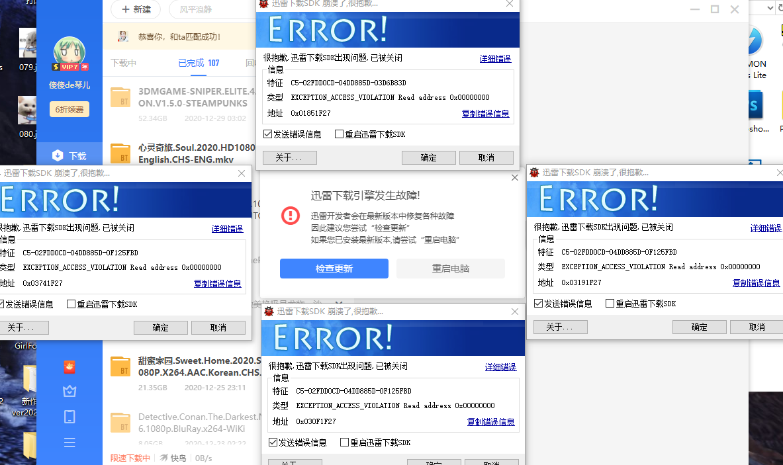Screen dimensions: 783x465
Task: Click the mobile phone icon in sidebar
Action: click(x=69, y=417)
